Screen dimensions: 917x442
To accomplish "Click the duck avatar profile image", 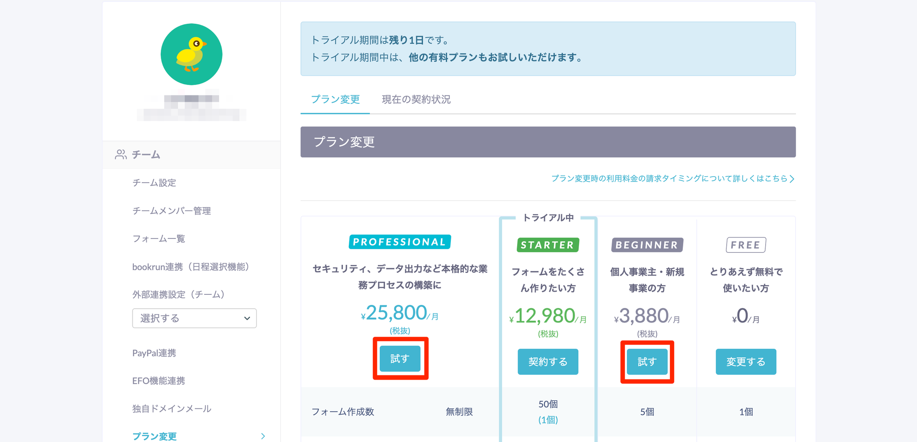I will (x=191, y=54).
